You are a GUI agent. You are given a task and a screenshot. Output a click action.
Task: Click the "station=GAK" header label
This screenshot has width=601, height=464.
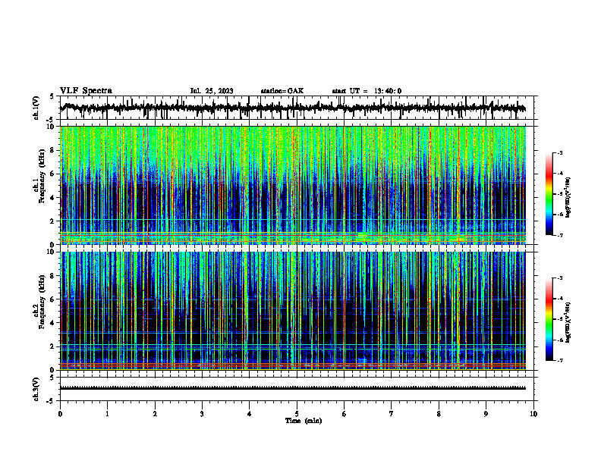click(282, 91)
